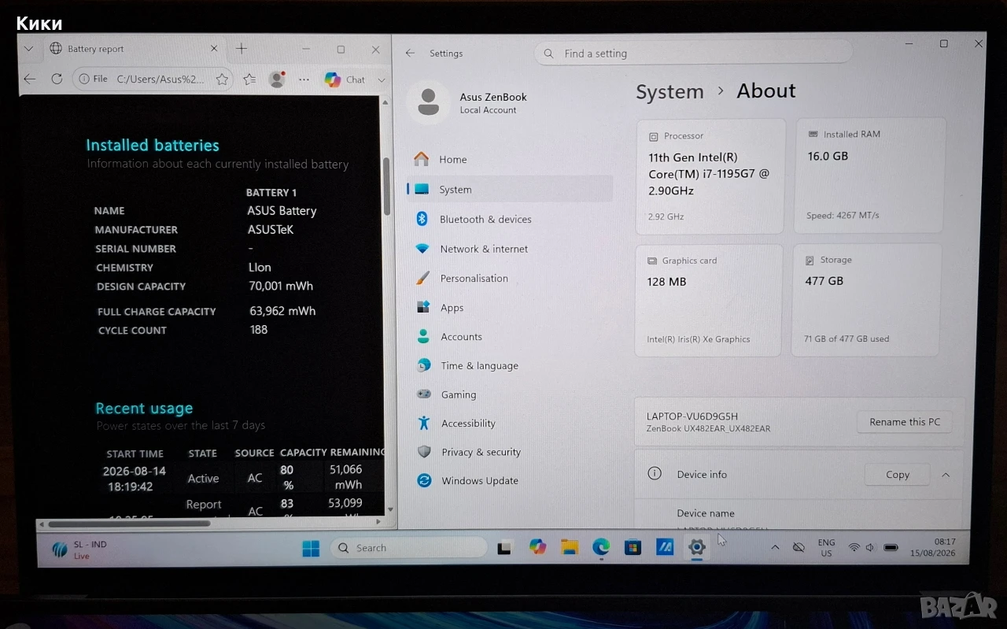The height and width of the screenshot is (629, 1007).
Task: Click the Graphics card info card
Action: 709,300
